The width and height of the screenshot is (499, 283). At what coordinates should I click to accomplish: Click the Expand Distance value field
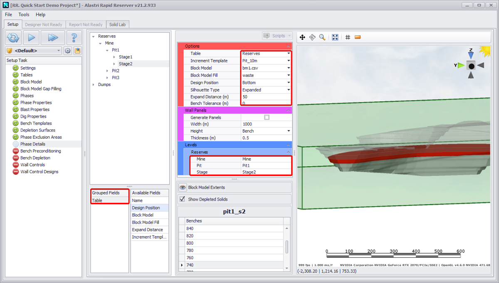[x=265, y=97]
